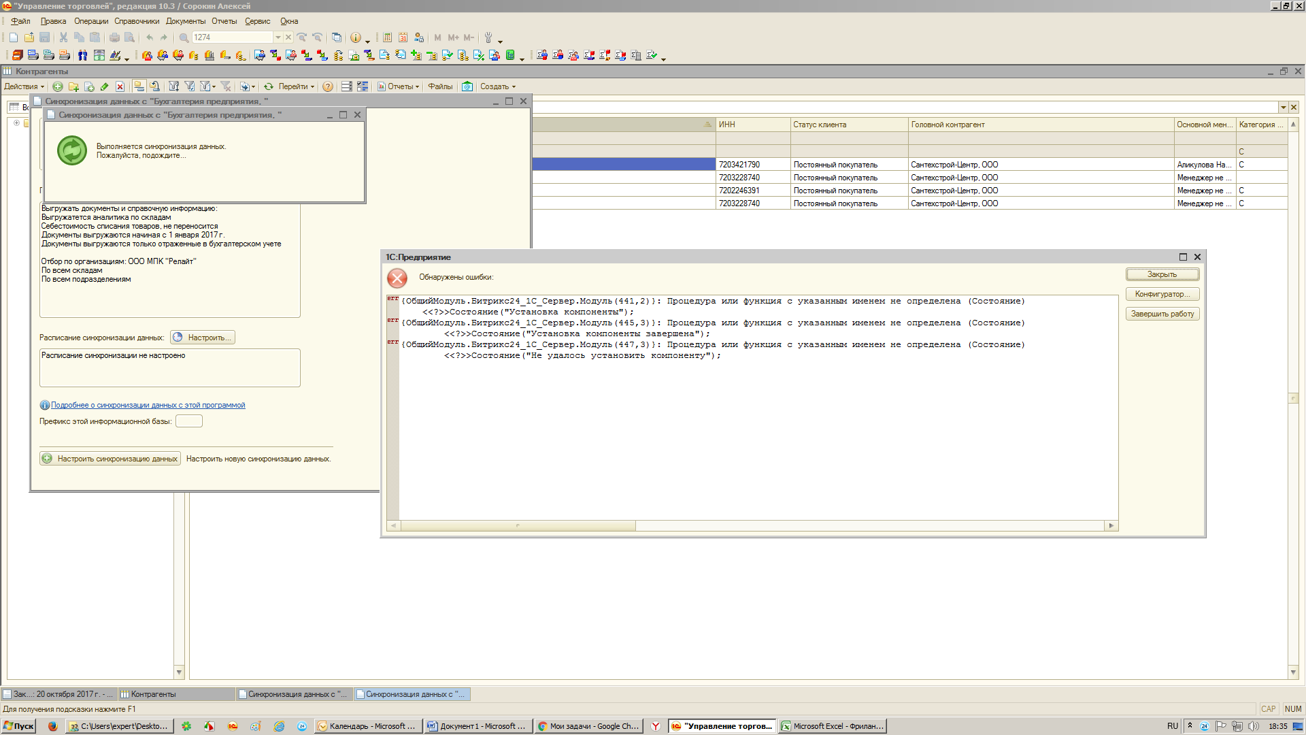Click the disable filter funnel icon
Viewport: 1306px width, 735px height.
click(x=226, y=86)
